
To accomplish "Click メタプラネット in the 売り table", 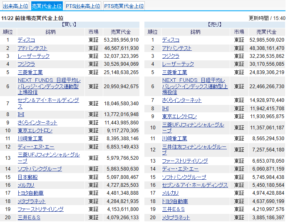I will (176, 218).
